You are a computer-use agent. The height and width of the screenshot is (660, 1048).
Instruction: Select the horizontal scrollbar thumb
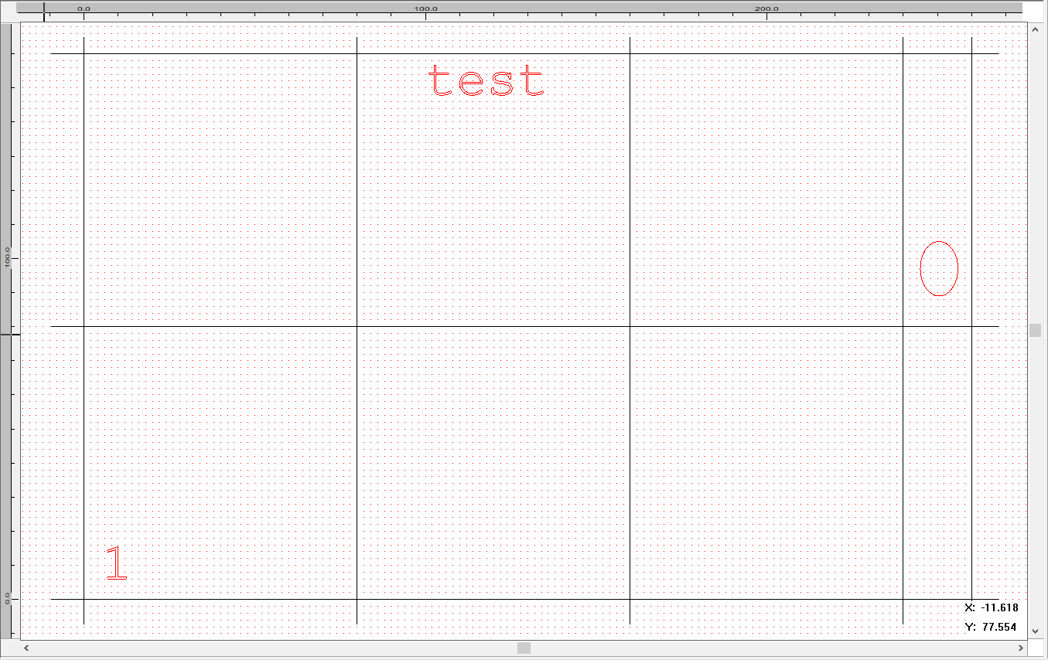(524, 648)
